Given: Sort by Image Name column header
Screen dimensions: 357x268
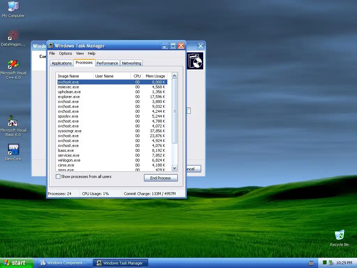Looking at the screenshot, I should tap(75, 76).
